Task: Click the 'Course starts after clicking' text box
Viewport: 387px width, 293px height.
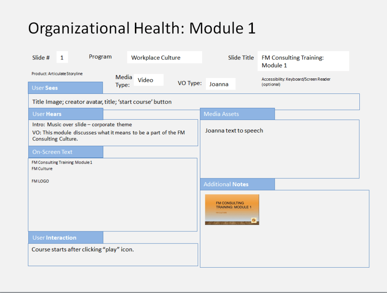Action: coord(113,254)
